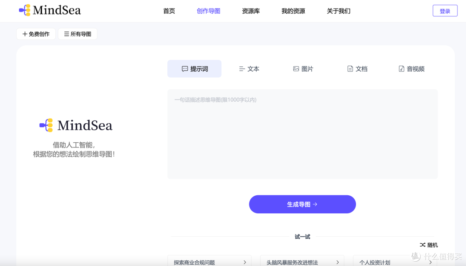
Task: Switch to the 音视频 tab
Action: (411, 69)
